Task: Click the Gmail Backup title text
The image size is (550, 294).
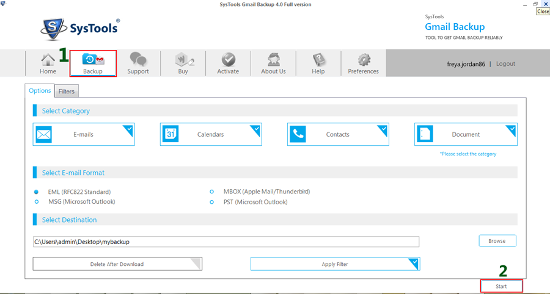Action: click(455, 27)
